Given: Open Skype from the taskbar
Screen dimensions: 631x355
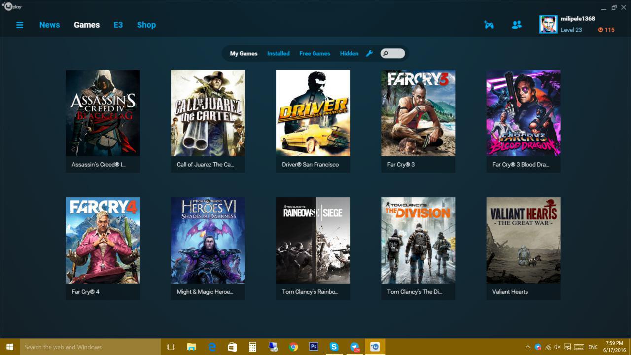Looking at the screenshot, I should [334, 347].
